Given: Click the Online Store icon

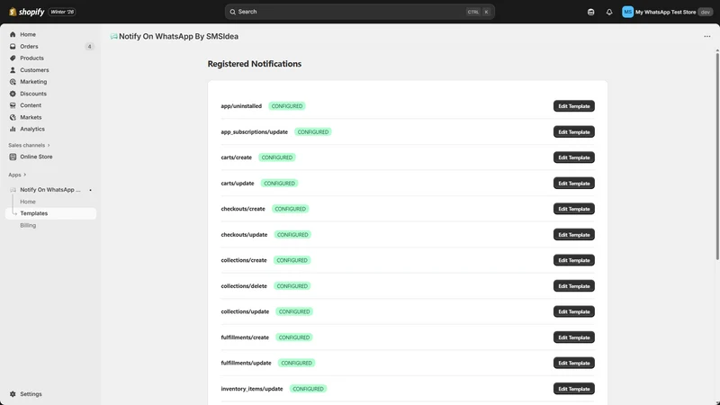Looking at the screenshot, I should [13, 157].
